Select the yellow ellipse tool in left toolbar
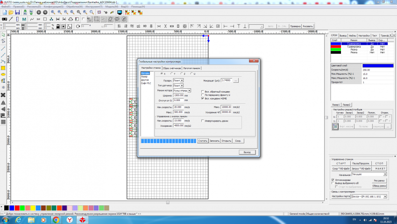Viewport: 397px width, 224px height. [x=3, y=74]
